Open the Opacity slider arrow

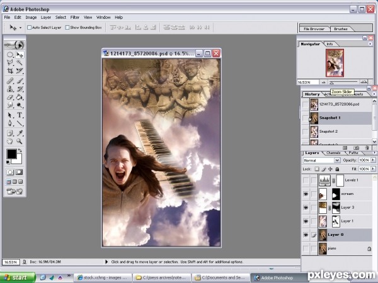373,160
